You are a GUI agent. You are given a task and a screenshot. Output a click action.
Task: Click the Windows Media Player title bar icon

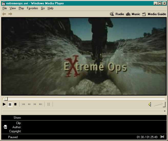[x=4, y=3]
